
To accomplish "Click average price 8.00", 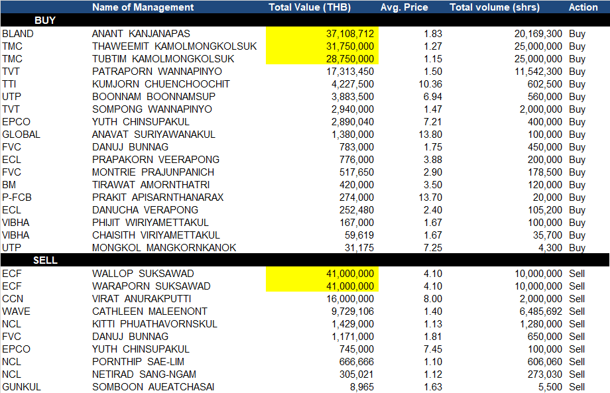I will click(433, 298).
